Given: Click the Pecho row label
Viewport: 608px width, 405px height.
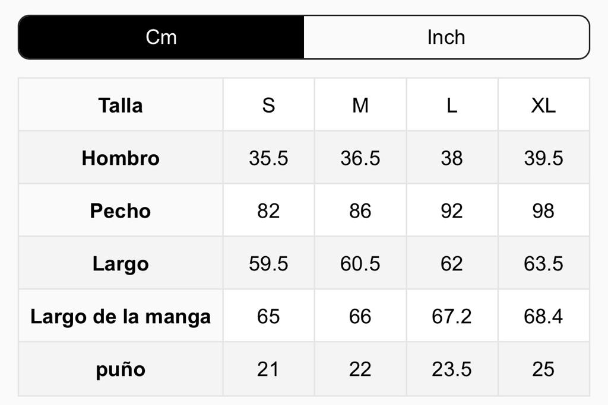Looking at the screenshot, I should click(121, 211).
